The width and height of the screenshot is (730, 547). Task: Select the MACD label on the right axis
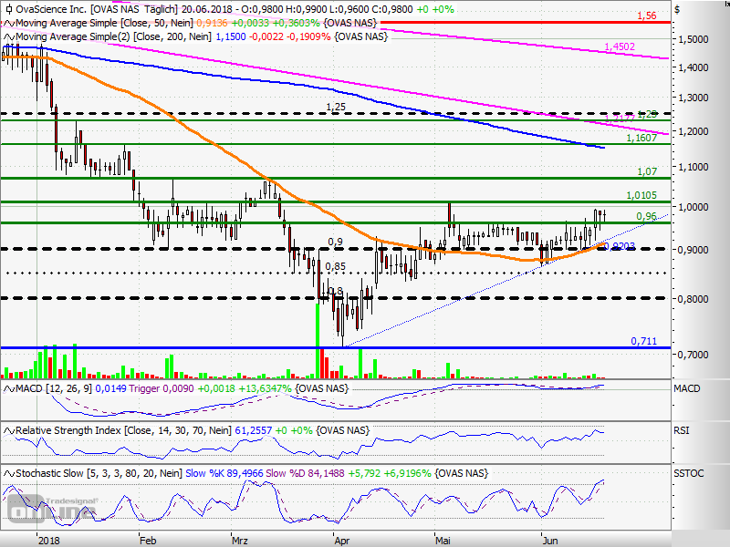click(x=686, y=389)
